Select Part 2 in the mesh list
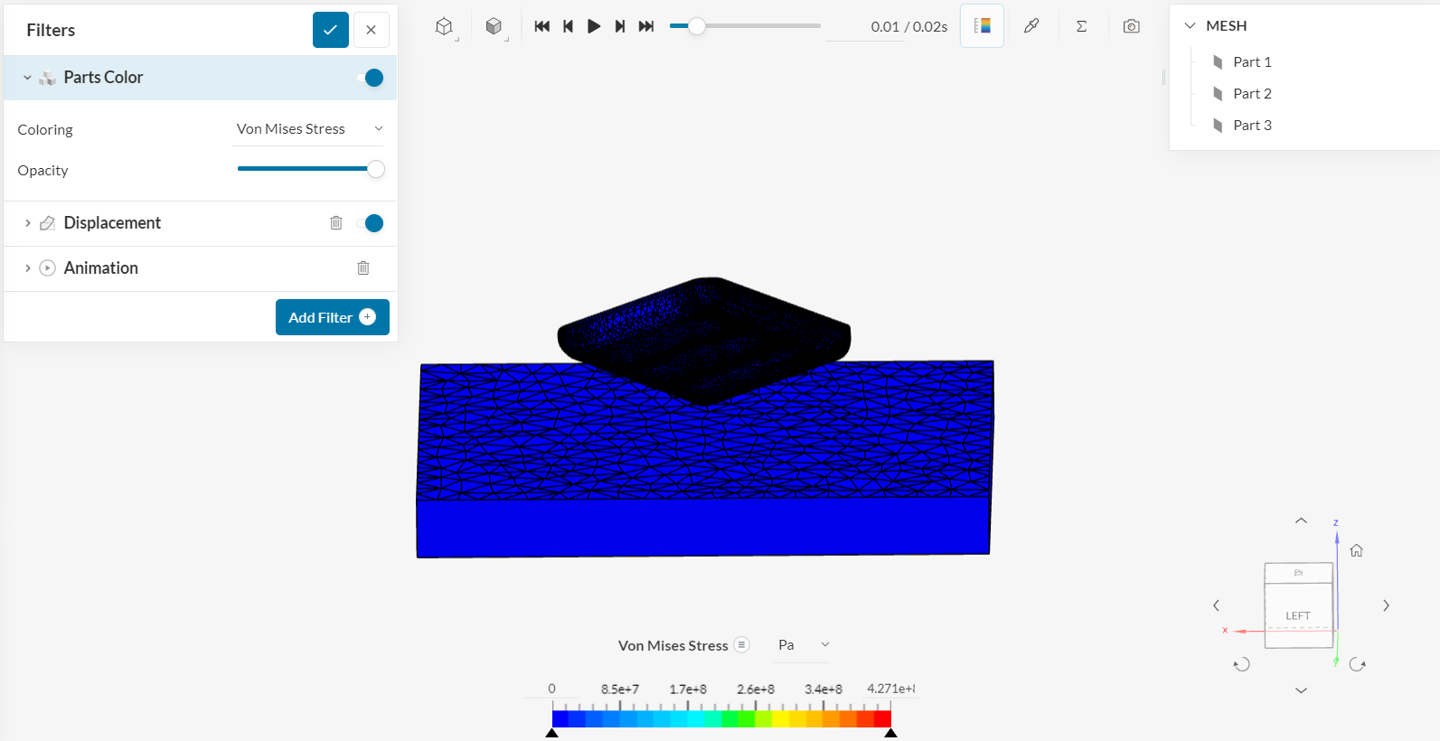1440x741 pixels. click(x=1252, y=94)
